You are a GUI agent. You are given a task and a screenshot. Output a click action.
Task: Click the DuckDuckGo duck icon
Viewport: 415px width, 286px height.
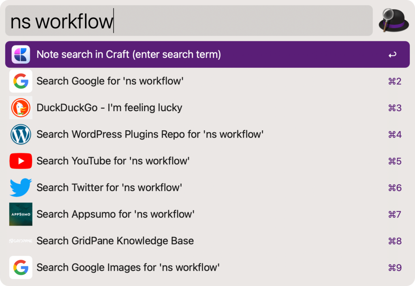pos(21,108)
